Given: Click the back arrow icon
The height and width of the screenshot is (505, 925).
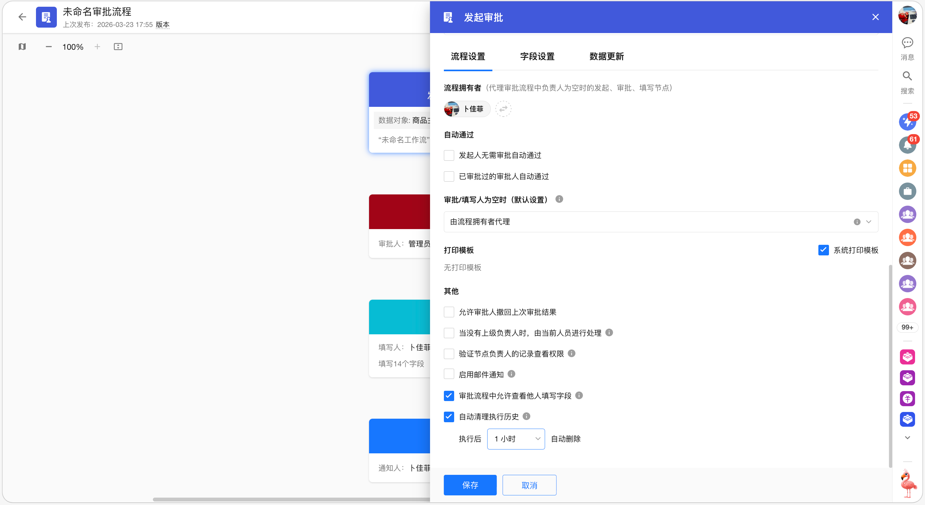Looking at the screenshot, I should click(22, 17).
